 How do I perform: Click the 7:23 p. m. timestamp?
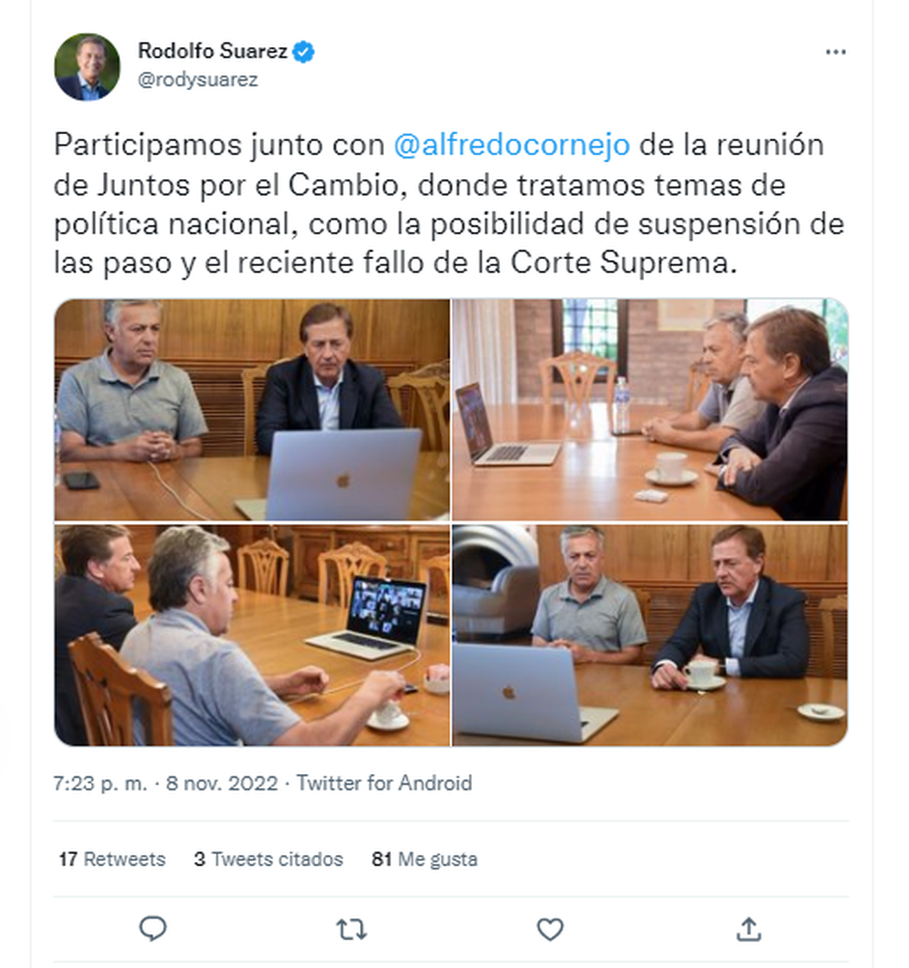coord(100,783)
